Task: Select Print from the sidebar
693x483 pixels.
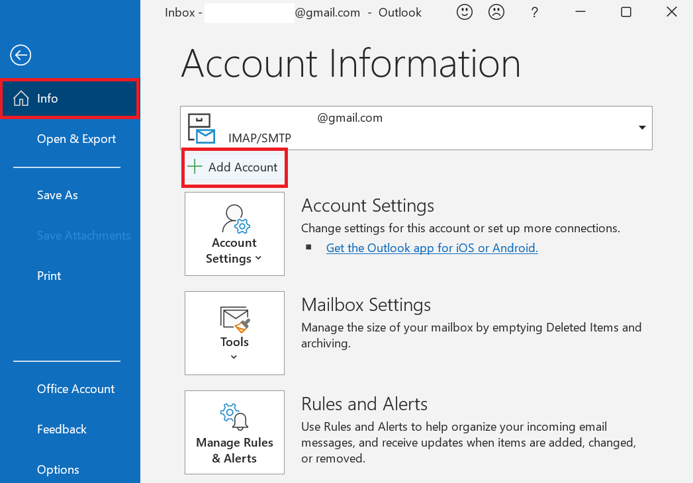Action: coord(49,276)
